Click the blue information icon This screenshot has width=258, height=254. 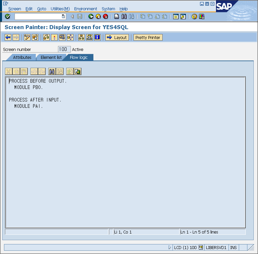(x=97, y=37)
